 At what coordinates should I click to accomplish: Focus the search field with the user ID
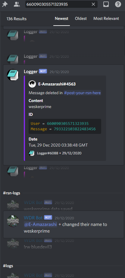[61, 4]
